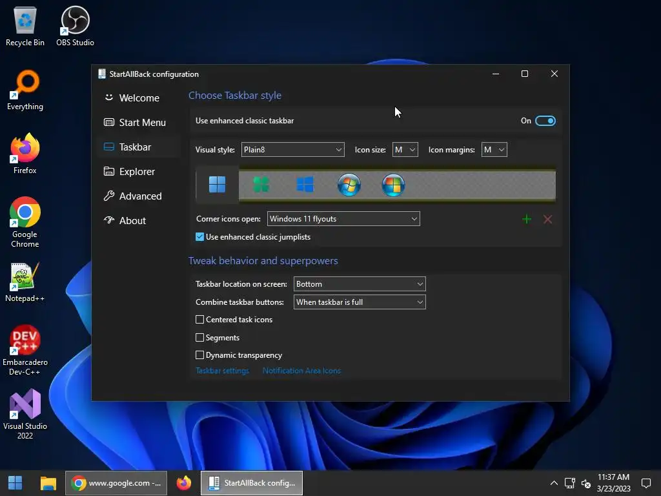The height and width of the screenshot is (496, 661).
Task: Select the Taskbar section
Action: click(139, 147)
